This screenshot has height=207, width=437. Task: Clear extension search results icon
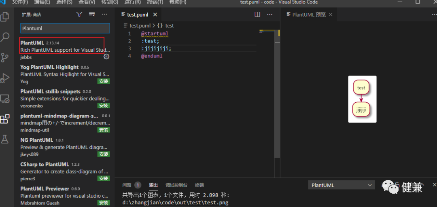coord(92,14)
